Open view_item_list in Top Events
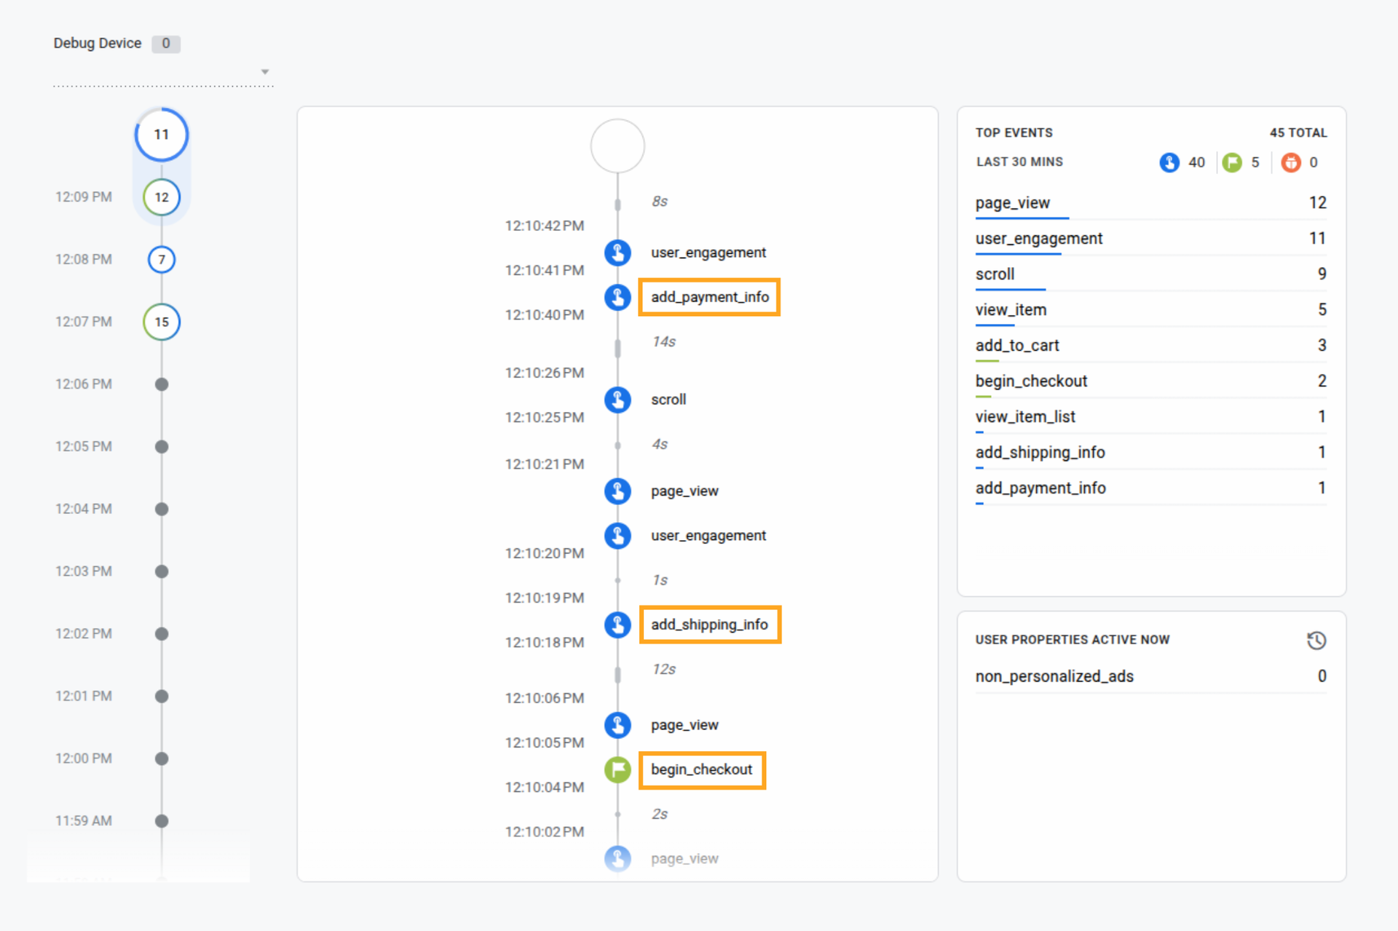1398x931 pixels. click(1024, 417)
